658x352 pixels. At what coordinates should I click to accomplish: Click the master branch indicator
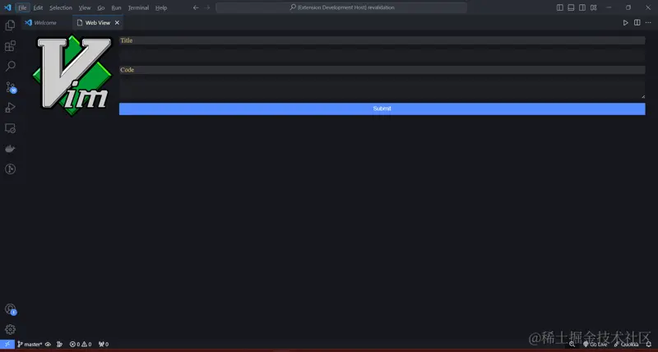click(x=30, y=344)
